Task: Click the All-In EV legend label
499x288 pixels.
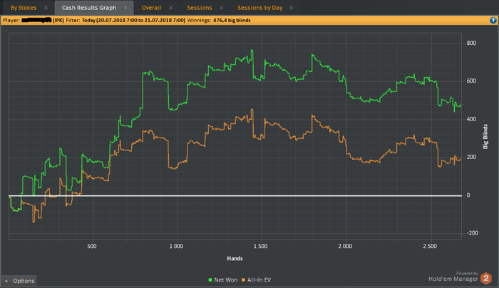Action: (x=259, y=280)
